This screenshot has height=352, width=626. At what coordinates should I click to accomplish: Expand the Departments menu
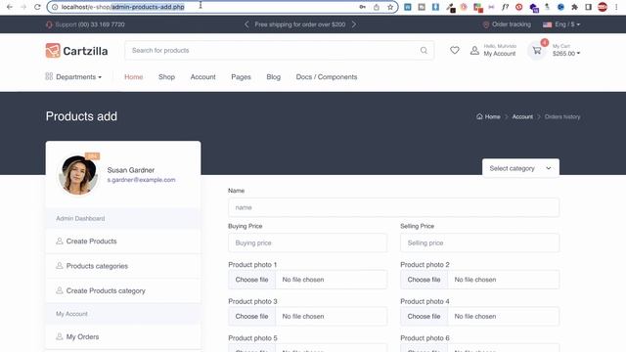click(73, 76)
